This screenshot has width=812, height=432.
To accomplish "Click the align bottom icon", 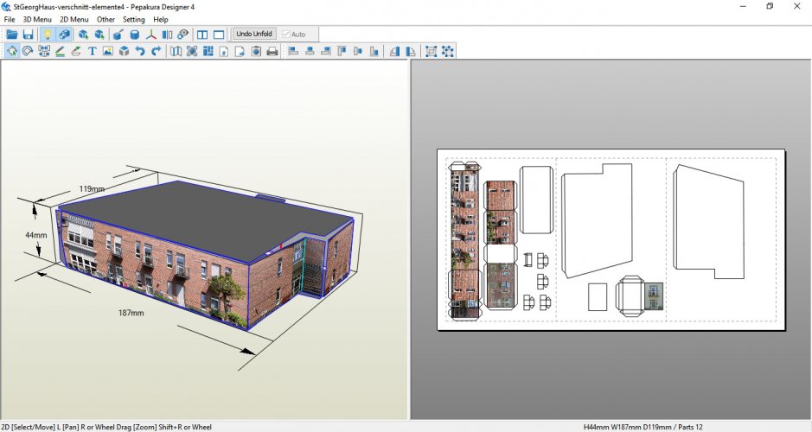I will (x=374, y=51).
